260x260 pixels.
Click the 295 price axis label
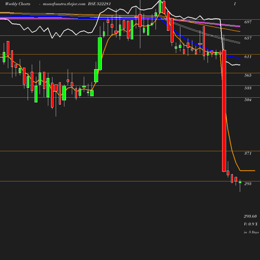(248, 184)
